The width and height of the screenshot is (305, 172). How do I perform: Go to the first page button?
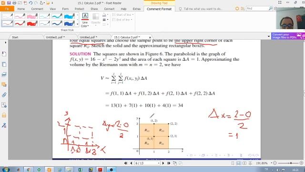pyautogui.click(x=126, y=163)
